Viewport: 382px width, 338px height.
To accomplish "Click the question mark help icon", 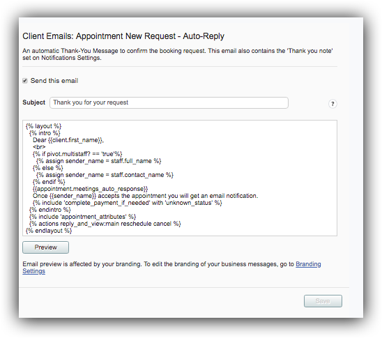I will pyautogui.click(x=333, y=104).
